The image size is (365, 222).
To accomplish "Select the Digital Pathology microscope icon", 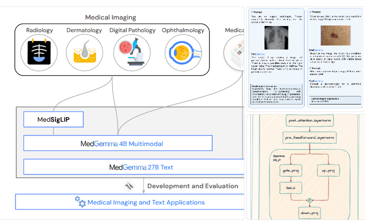I will click(x=132, y=52).
